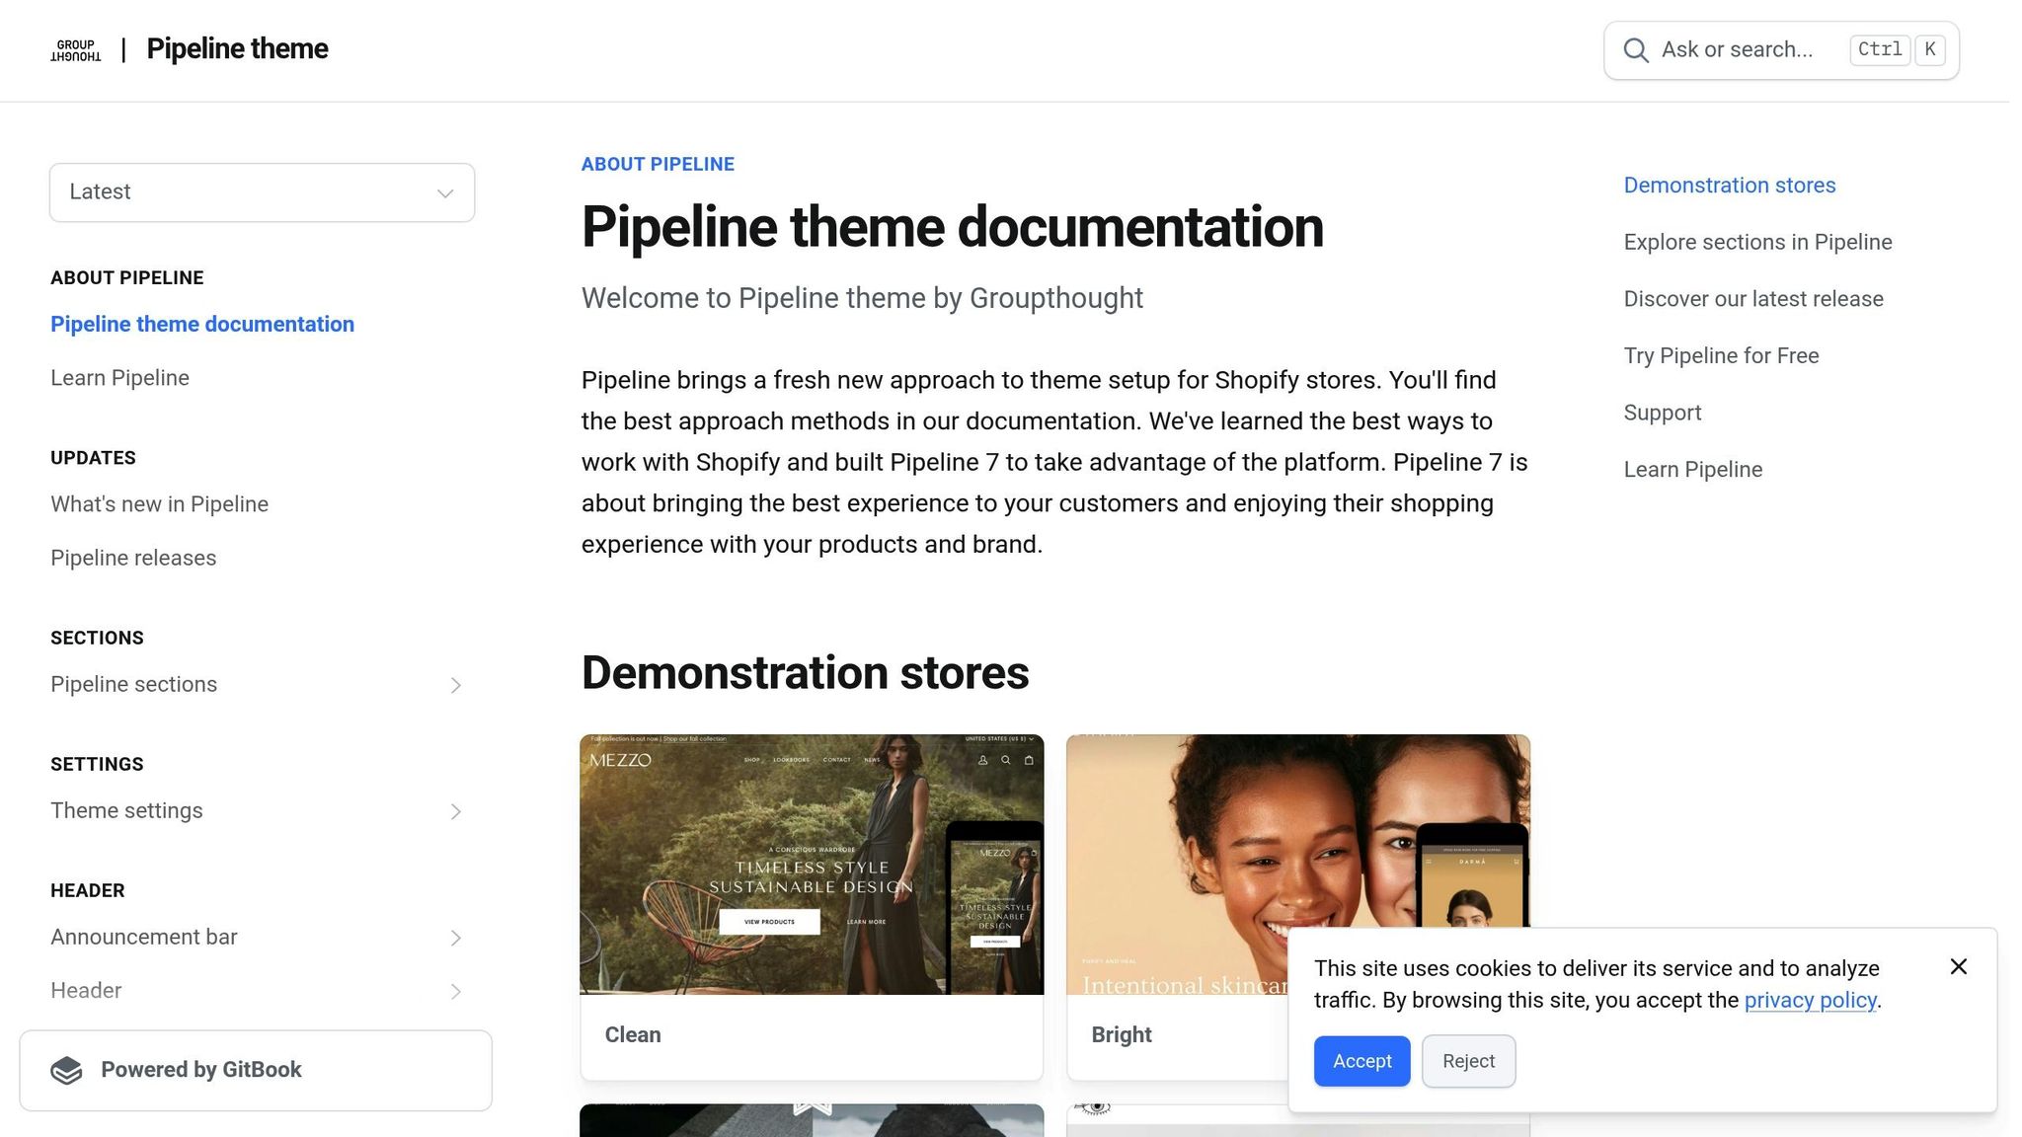
Task: Close the cookie banner with X
Action: (x=1959, y=966)
